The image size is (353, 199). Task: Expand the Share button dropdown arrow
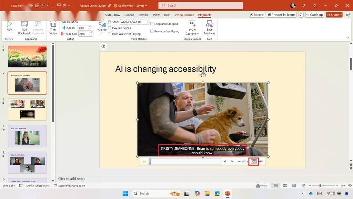[341, 15]
